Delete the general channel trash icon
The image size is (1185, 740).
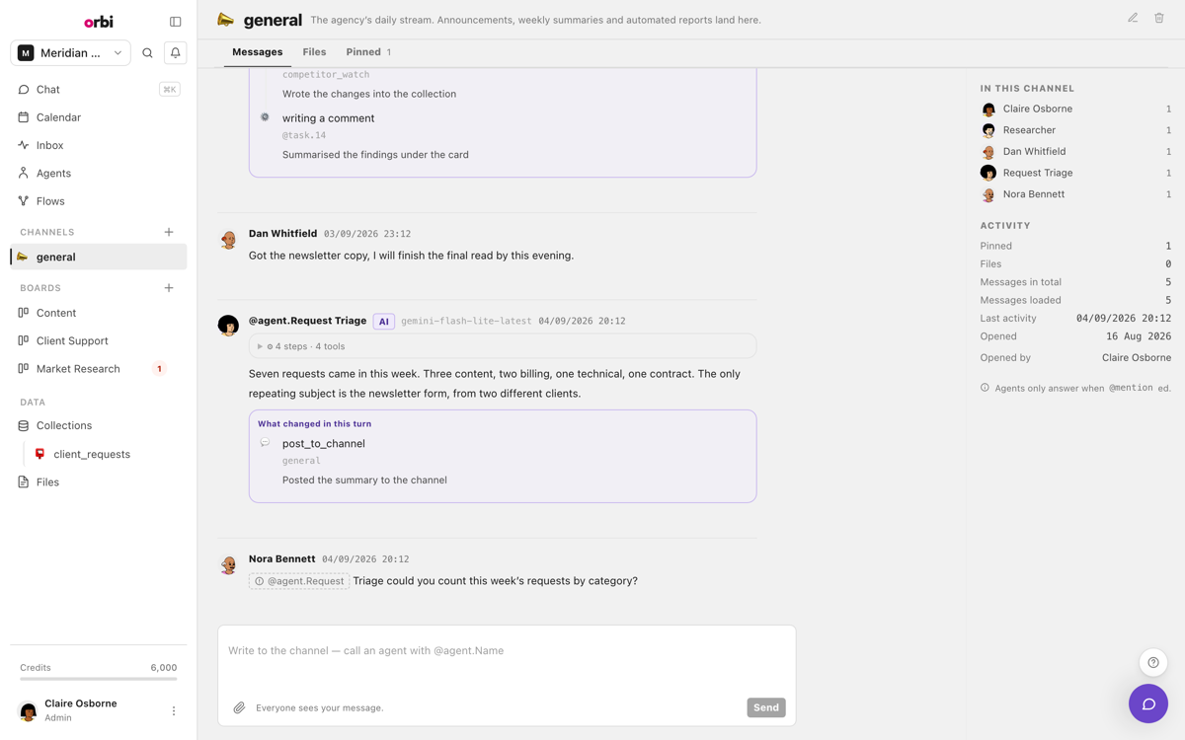click(1159, 18)
